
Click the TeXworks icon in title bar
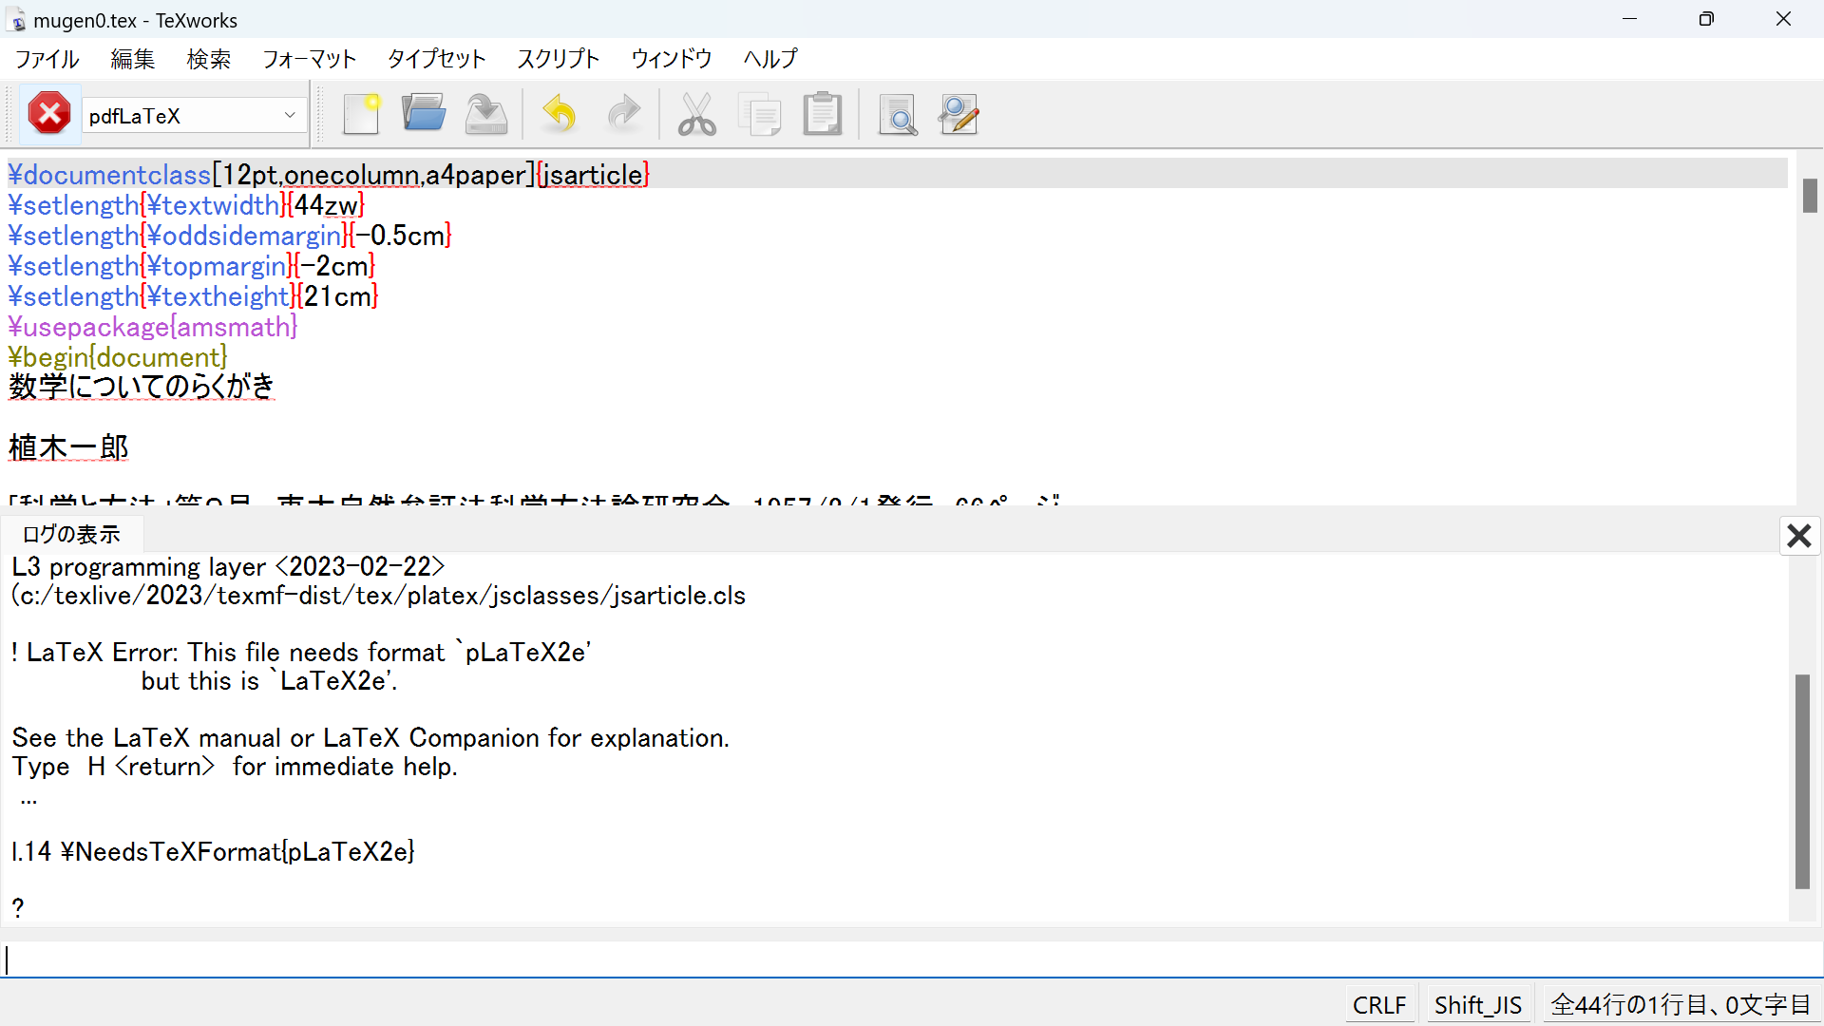[x=18, y=20]
